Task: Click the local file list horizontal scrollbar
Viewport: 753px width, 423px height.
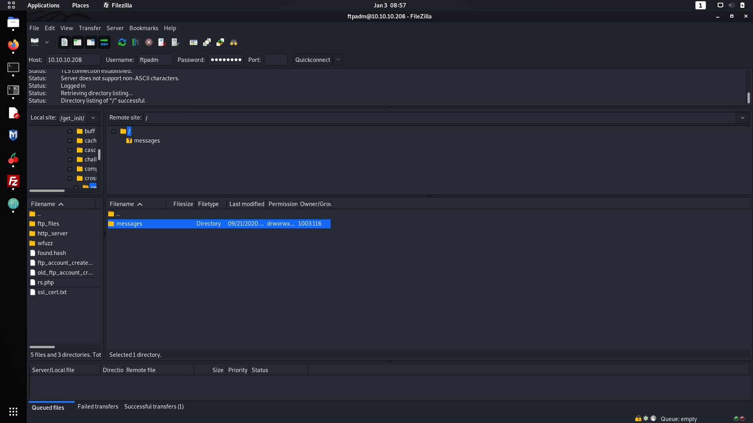Action: click(42, 347)
